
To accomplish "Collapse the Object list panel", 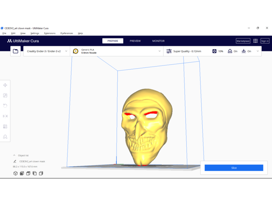I will (x=14, y=155).
